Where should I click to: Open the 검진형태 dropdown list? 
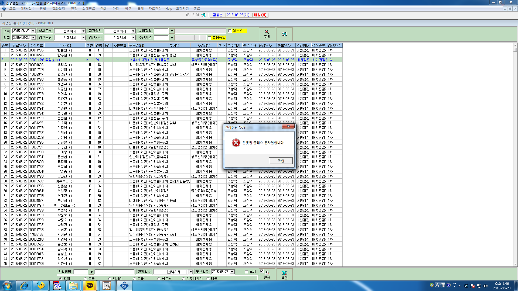(133, 31)
